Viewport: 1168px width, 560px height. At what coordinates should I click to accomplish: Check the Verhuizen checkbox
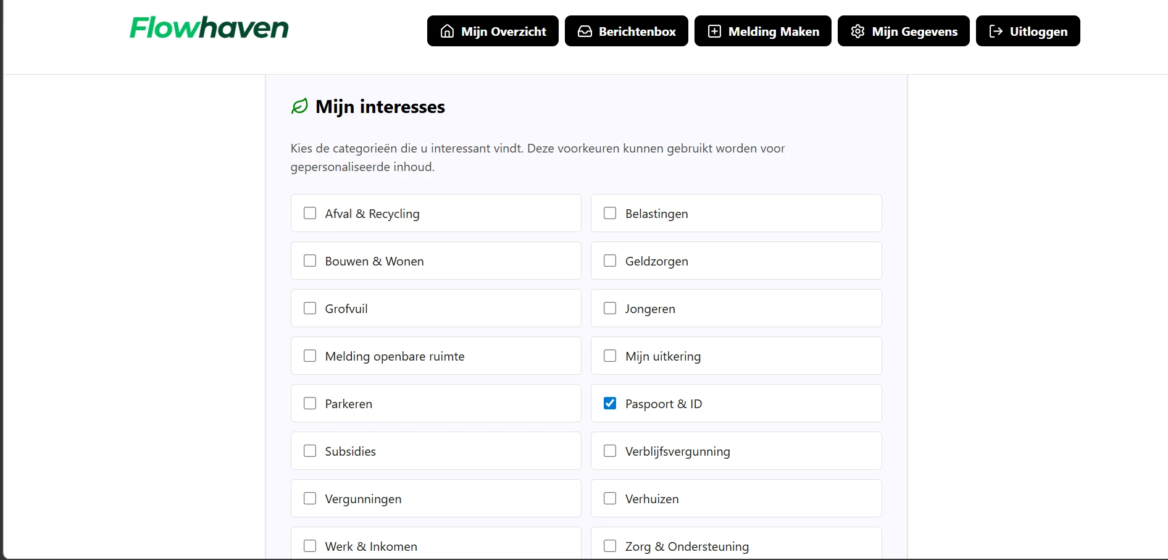tap(610, 498)
